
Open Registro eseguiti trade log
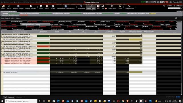(x=18, y=7)
